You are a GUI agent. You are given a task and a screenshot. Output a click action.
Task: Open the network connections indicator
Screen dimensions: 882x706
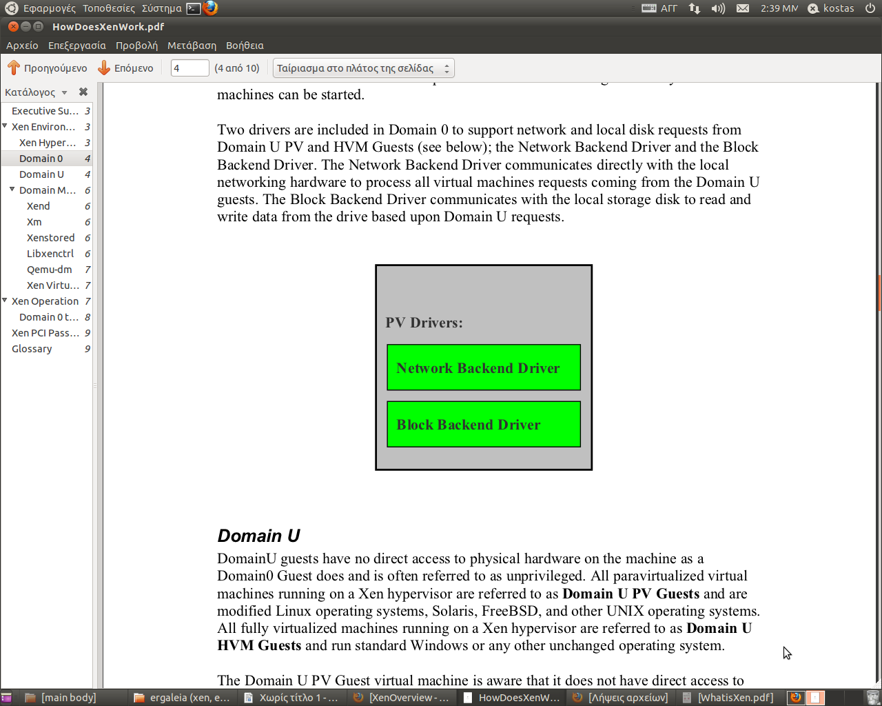pyautogui.click(x=695, y=8)
